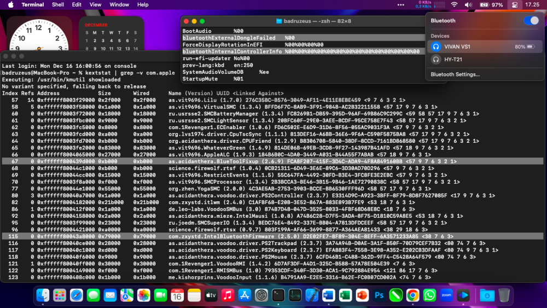Open Activity Monitor from the Dock
The height and width of the screenshot is (308, 547).
coord(295,295)
